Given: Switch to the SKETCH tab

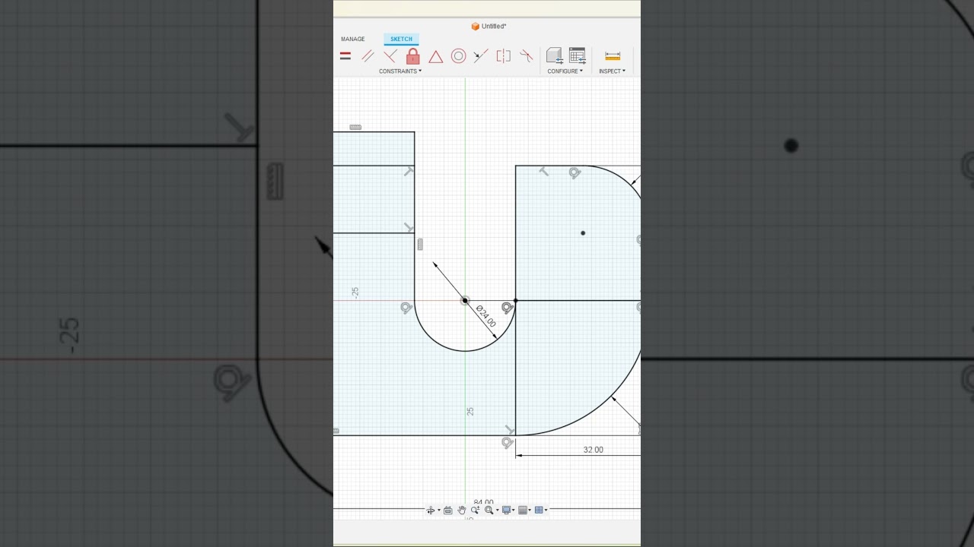Looking at the screenshot, I should (x=401, y=39).
